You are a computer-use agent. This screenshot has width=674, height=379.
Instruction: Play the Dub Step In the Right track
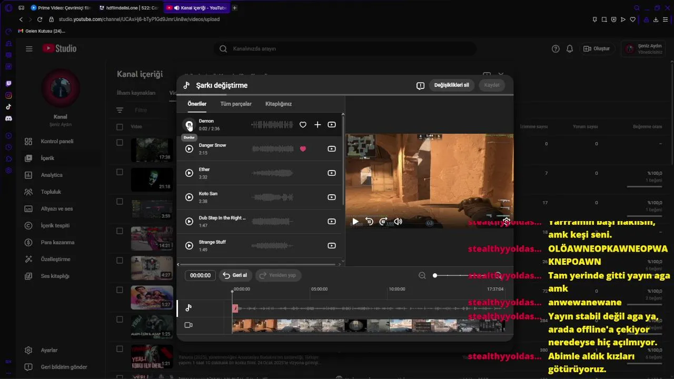click(189, 222)
